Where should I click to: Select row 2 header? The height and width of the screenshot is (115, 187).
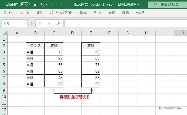point(4,46)
